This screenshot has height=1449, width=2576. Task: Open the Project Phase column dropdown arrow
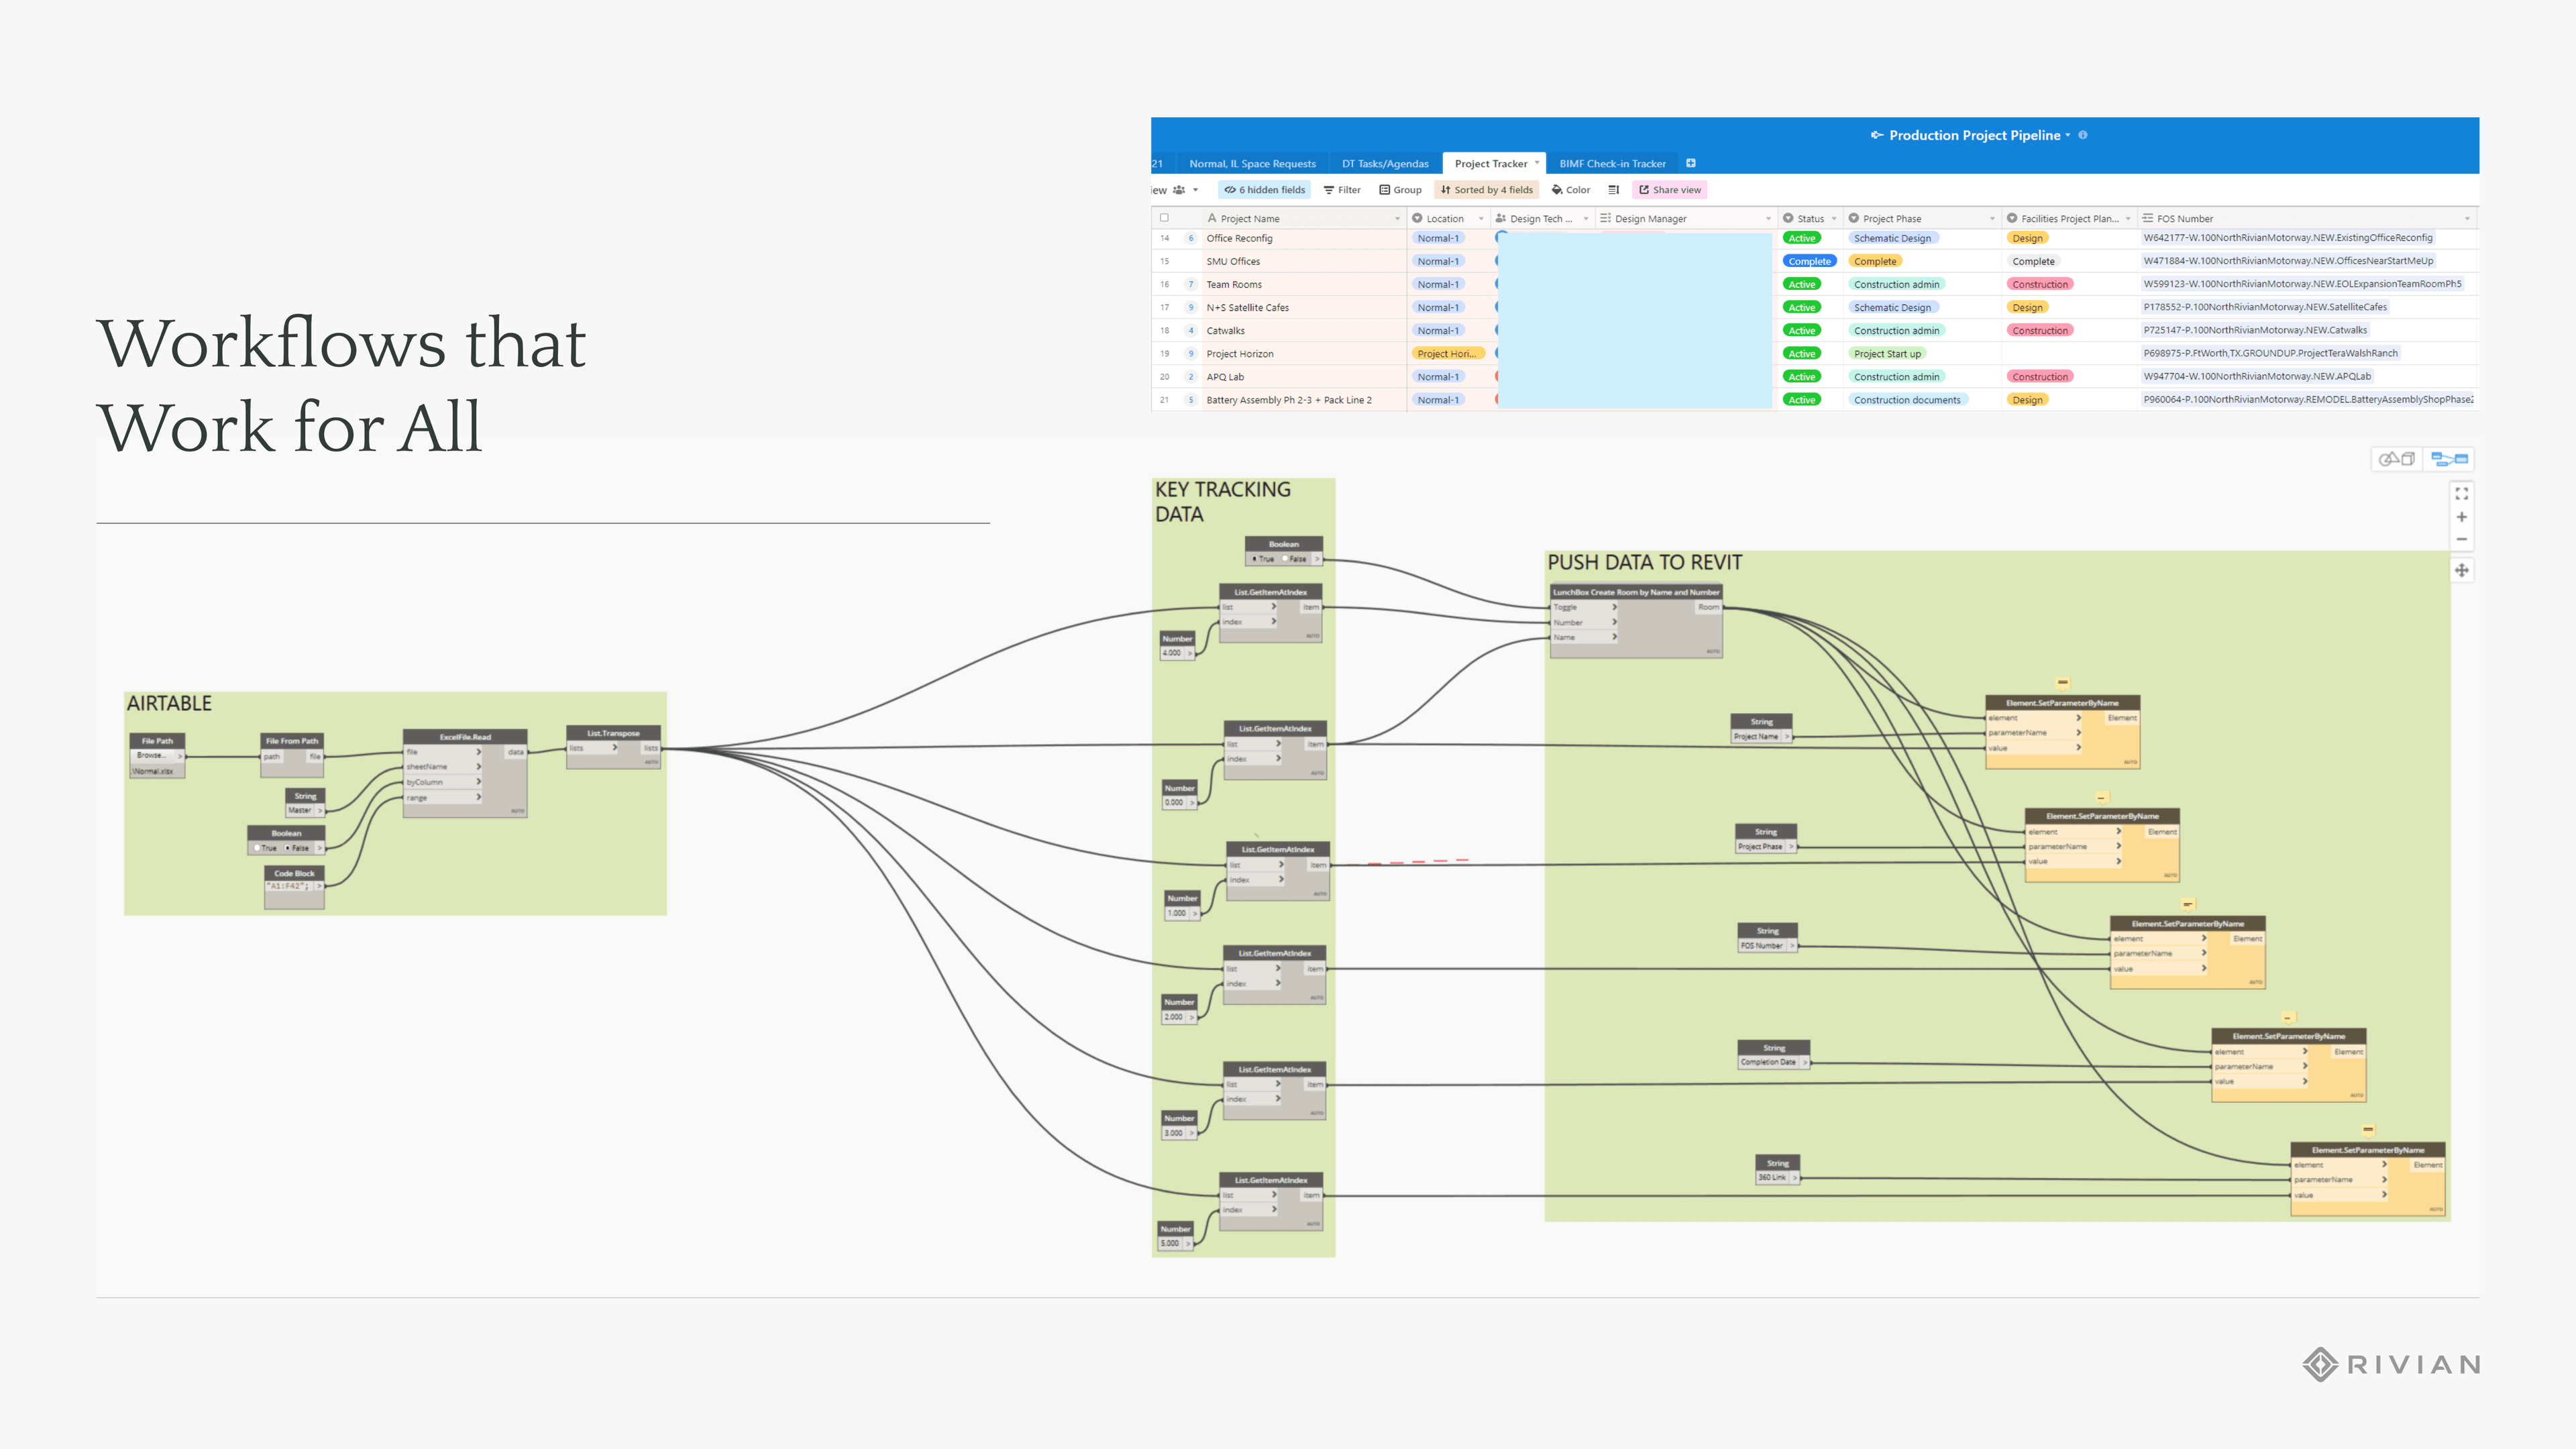coord(1992,219)
